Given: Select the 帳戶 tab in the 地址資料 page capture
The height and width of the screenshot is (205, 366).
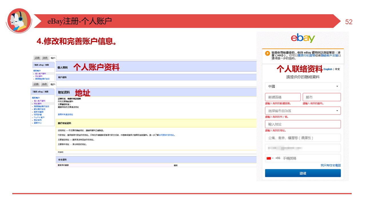Looking at the screenshot, I should point(53,84).
